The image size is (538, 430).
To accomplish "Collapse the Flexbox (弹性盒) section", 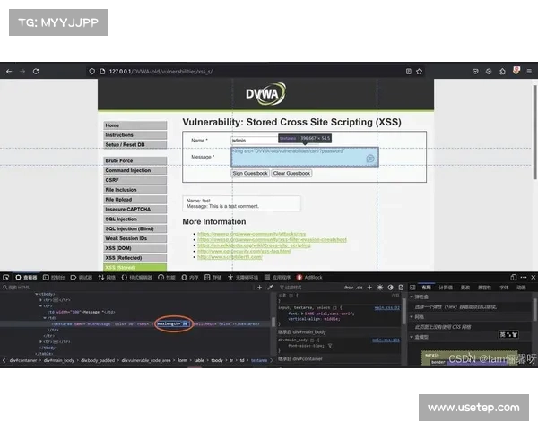I will pyautogui.click(x=412, y=297).
